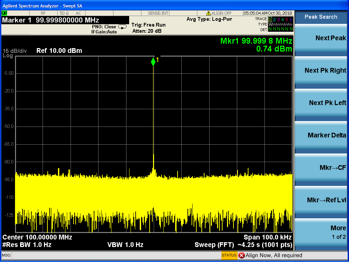Open More 1 of 2 softkey page
The height and width of the screenshot is (262, 349).
(321, 232)
